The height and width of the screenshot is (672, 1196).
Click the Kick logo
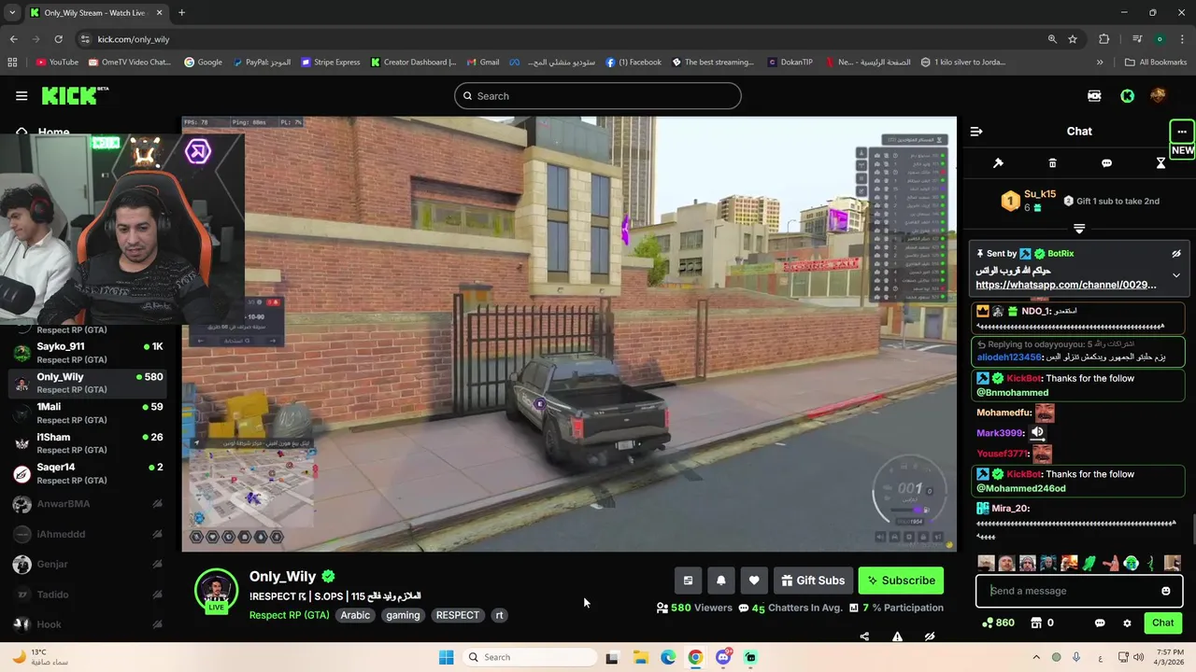click(x=75, y=95)
